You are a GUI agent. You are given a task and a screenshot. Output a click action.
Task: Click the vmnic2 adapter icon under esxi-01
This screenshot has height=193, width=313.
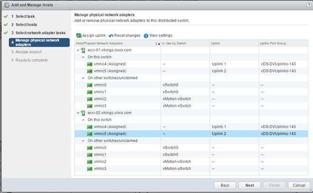click(90, 99)
